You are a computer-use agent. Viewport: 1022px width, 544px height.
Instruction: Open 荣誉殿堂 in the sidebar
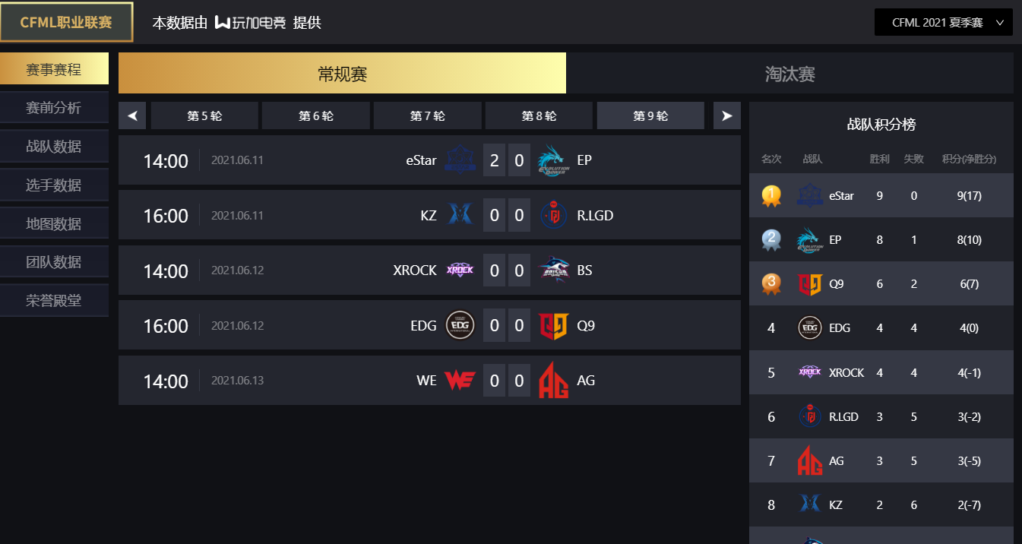click(54, 300)
